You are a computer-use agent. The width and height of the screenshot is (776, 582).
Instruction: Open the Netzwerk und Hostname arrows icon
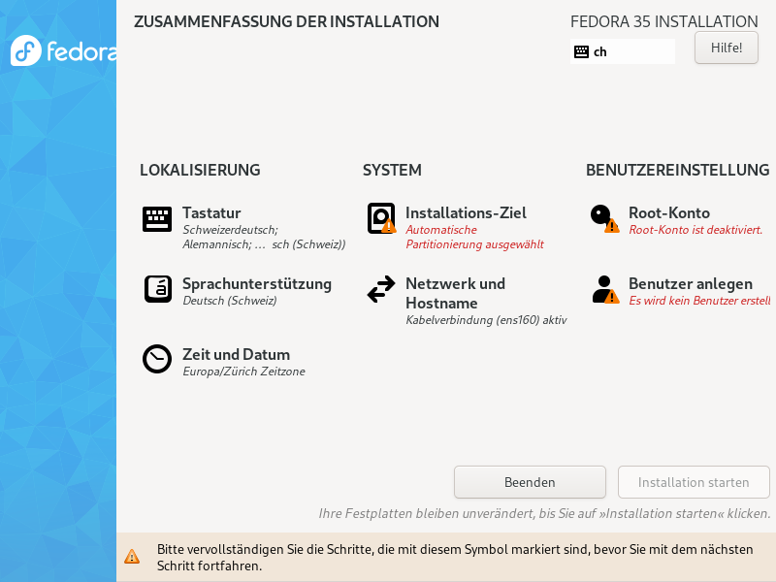point(381,289)
